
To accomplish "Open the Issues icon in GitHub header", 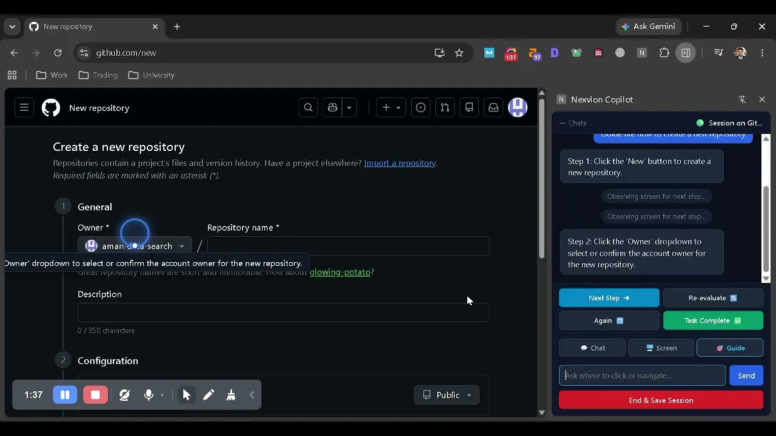I will click(421, 108).
